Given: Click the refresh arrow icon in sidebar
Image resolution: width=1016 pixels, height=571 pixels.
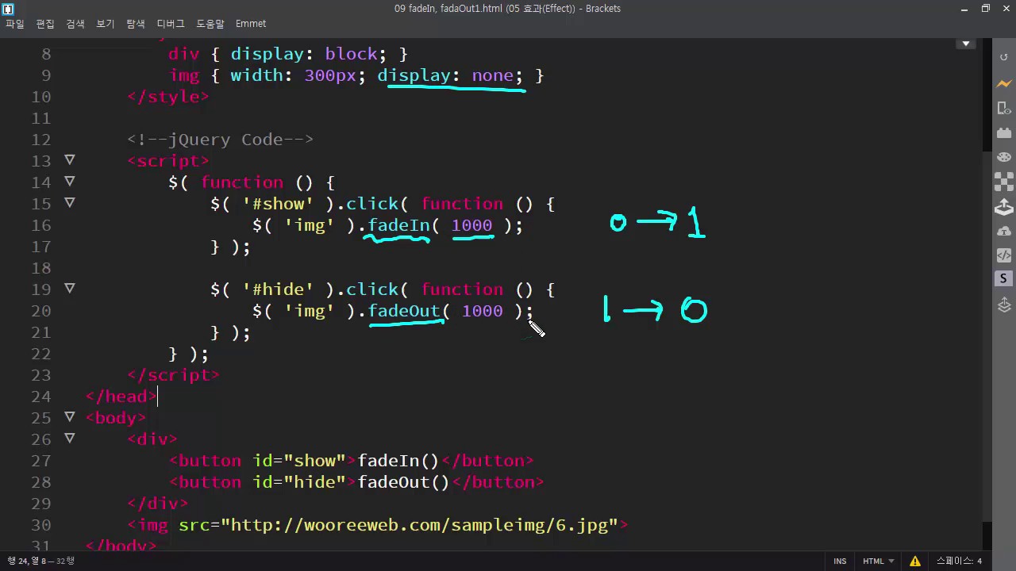Looking at the screenshot, I should tap(1003, 58).
